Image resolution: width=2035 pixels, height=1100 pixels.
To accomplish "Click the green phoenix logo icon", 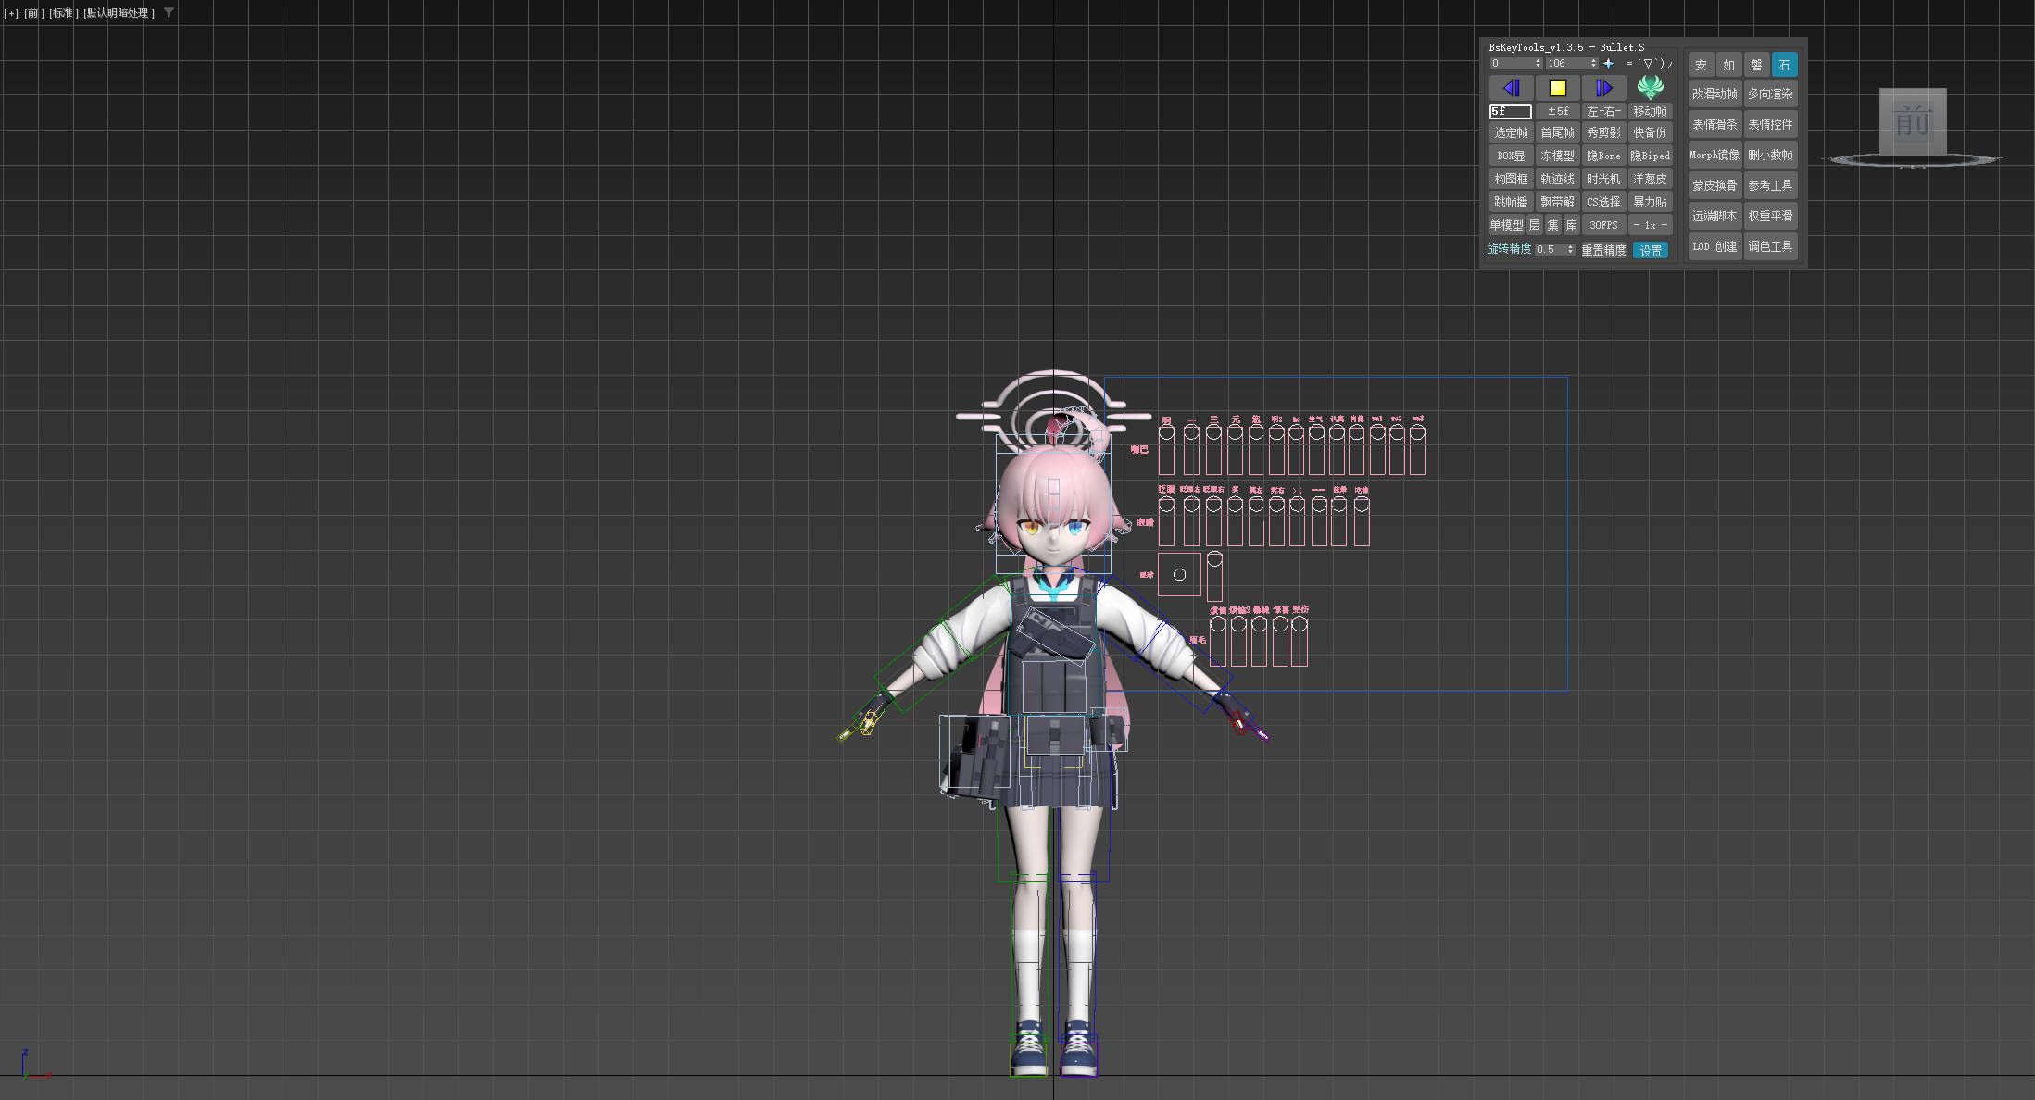I will tap(1650, 87).
